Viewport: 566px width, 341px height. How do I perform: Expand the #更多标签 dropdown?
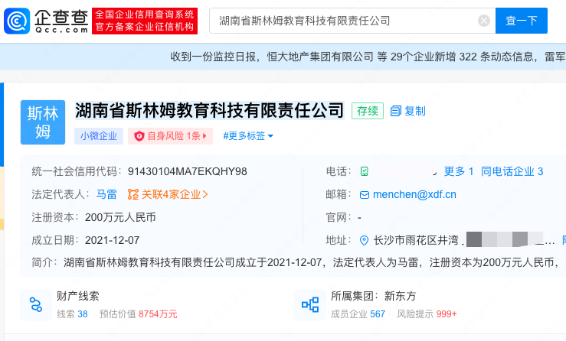pos(248,136)
